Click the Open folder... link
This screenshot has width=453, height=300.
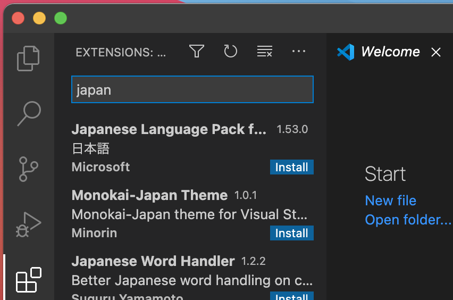[408, 220]
